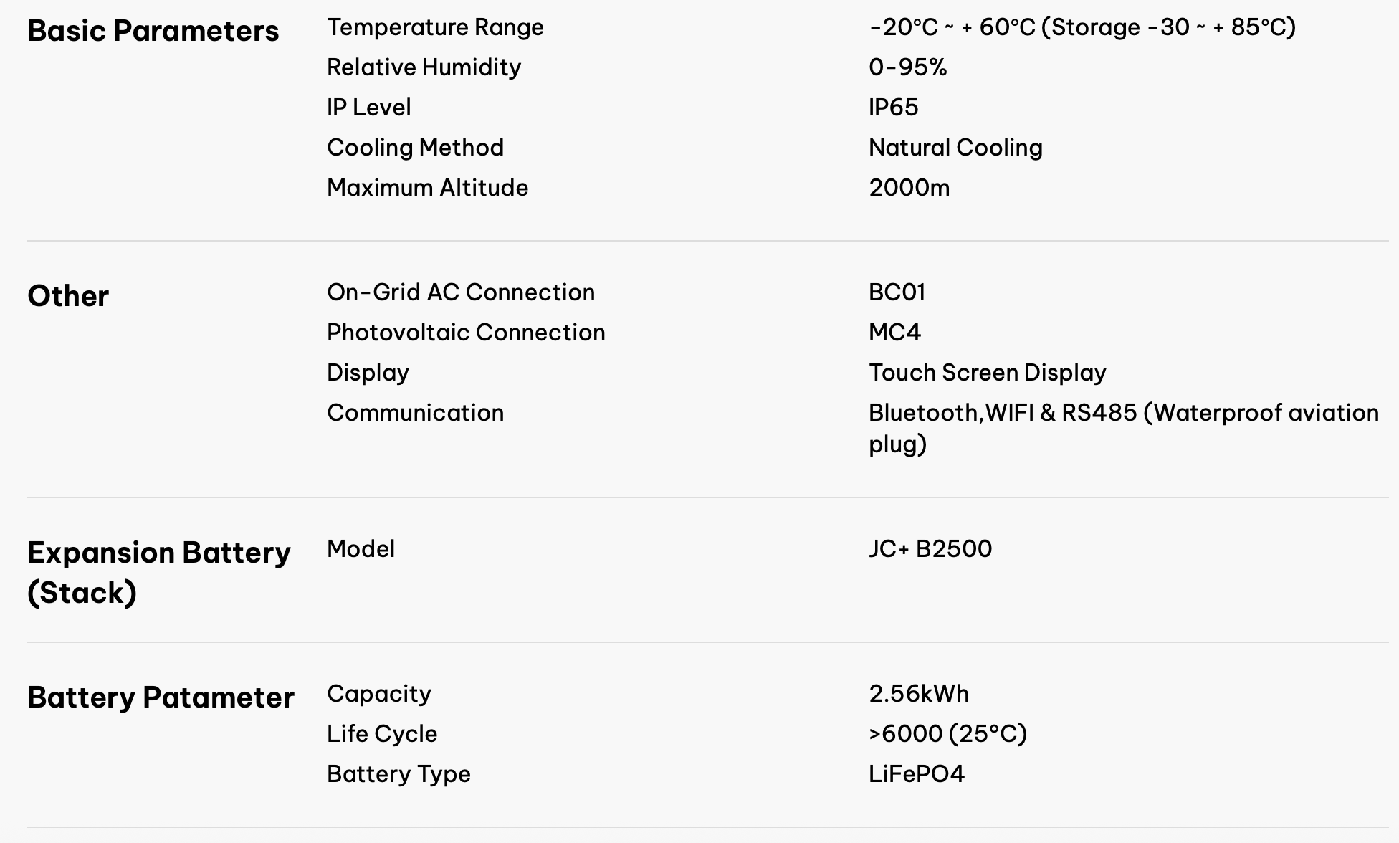Click the Temperature Range label
1399x843 pixels.
tap(435, 27)
